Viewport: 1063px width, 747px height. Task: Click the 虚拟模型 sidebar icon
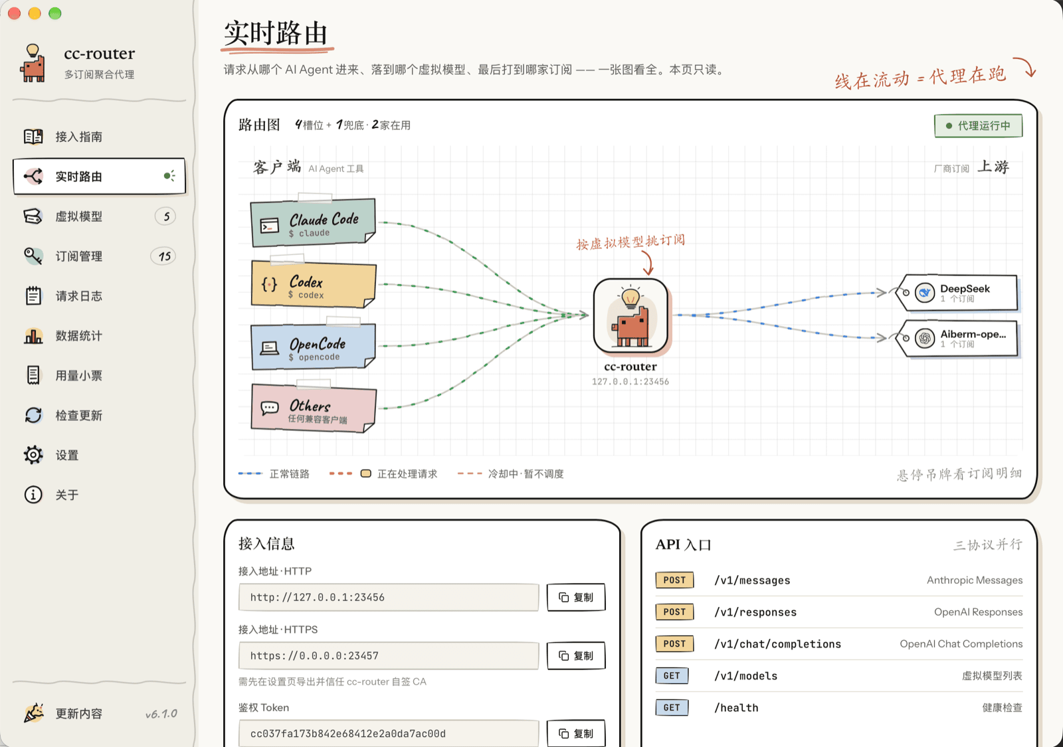[x=33, y=216]
